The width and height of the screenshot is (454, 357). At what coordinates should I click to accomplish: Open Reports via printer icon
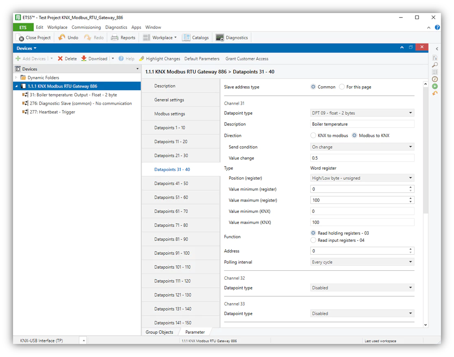[x=115, y=37]
